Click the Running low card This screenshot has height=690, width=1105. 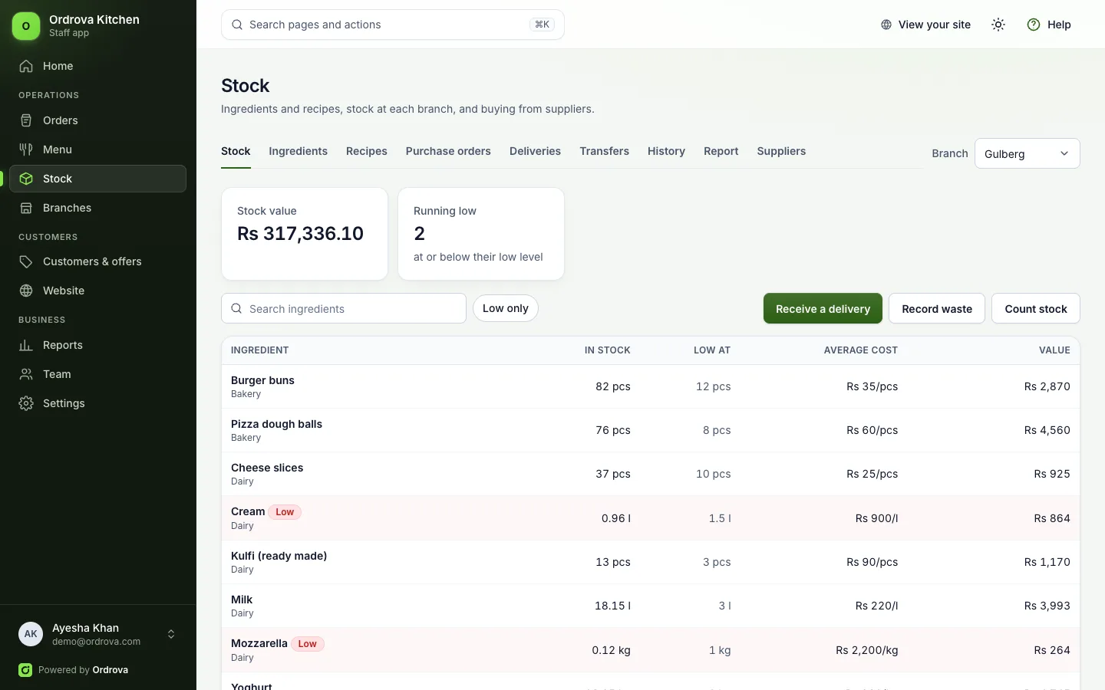coord(481,234)
